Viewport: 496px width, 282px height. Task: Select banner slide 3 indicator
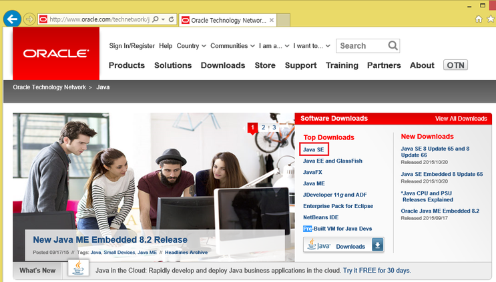coord(274,127)
